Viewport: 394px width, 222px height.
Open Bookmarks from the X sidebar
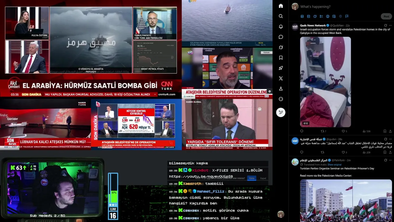click(x=281, y=58)
